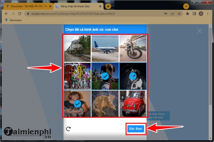Select the orange cat captcha image
This screenshot has width=214, height=142.
[105, 104]
